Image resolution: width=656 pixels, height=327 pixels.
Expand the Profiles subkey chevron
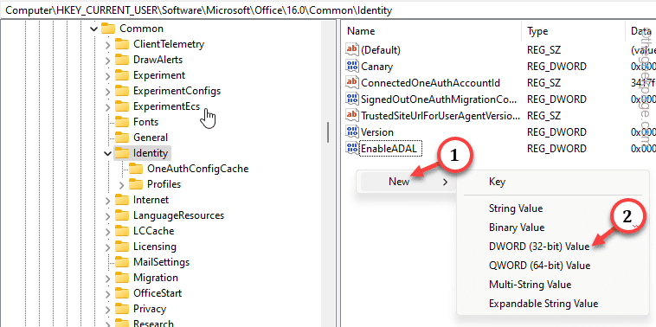(122, 184)
